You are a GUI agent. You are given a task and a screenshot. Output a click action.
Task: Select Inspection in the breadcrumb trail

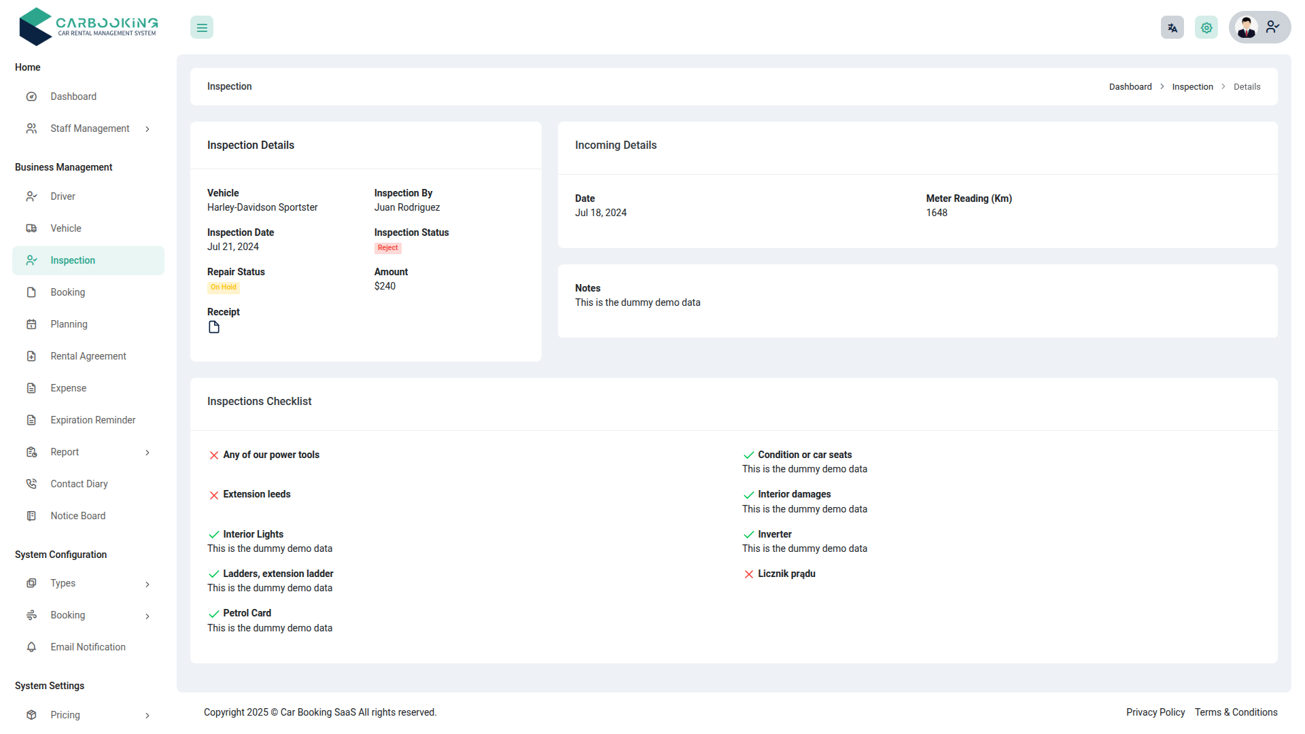[x=1192, y=86]
